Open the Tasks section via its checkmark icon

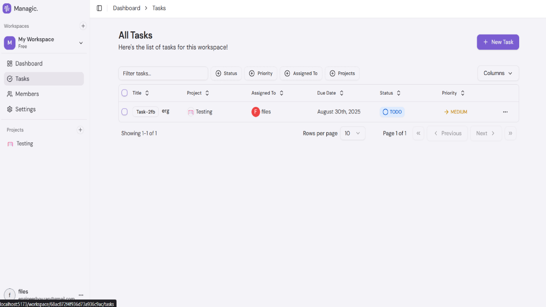pyautogui.click(x=10, y=78)
